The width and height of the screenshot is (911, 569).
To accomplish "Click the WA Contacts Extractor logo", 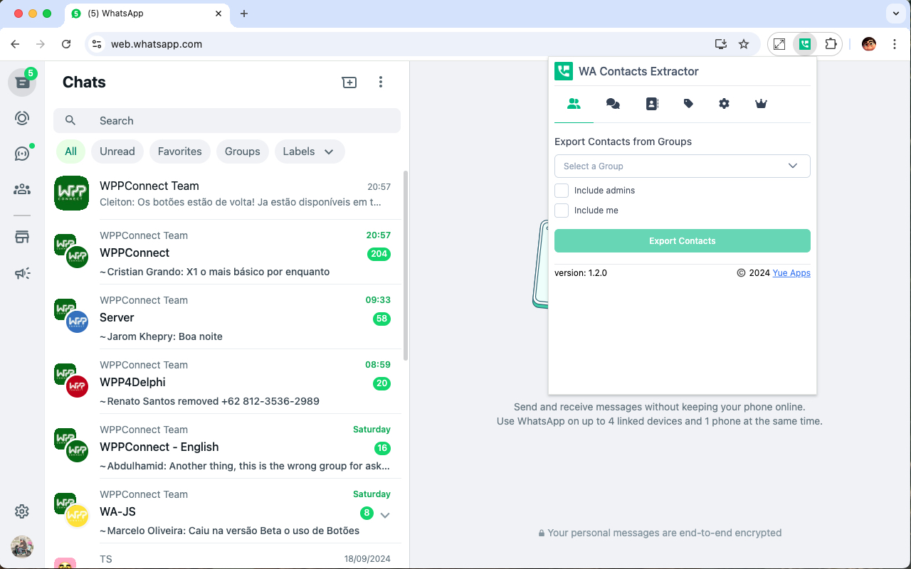I will tap(564, 71).
